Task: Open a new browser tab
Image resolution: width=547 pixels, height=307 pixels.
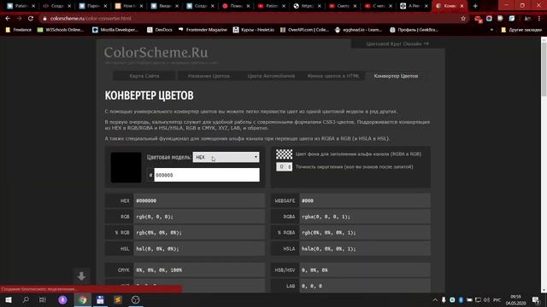Action: pos(475,6)
